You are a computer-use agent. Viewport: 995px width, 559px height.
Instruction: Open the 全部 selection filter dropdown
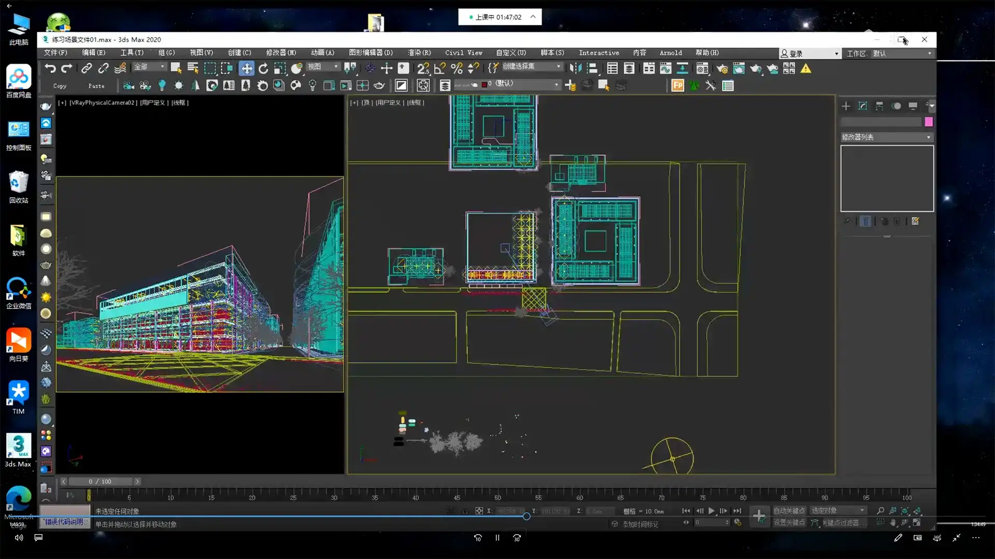coord(149,67)
